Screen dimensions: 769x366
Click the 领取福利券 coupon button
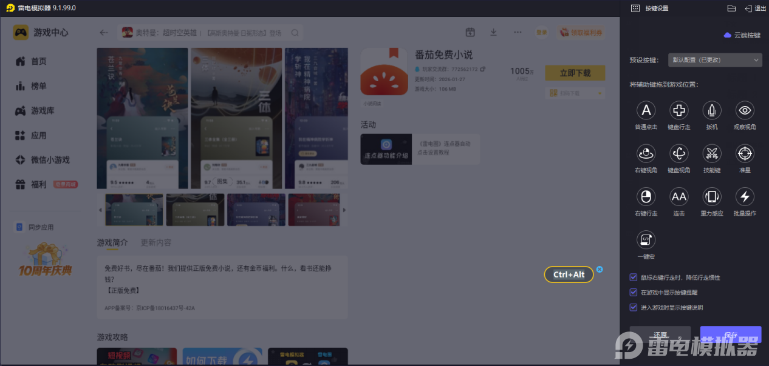click(x=581, y=33)
